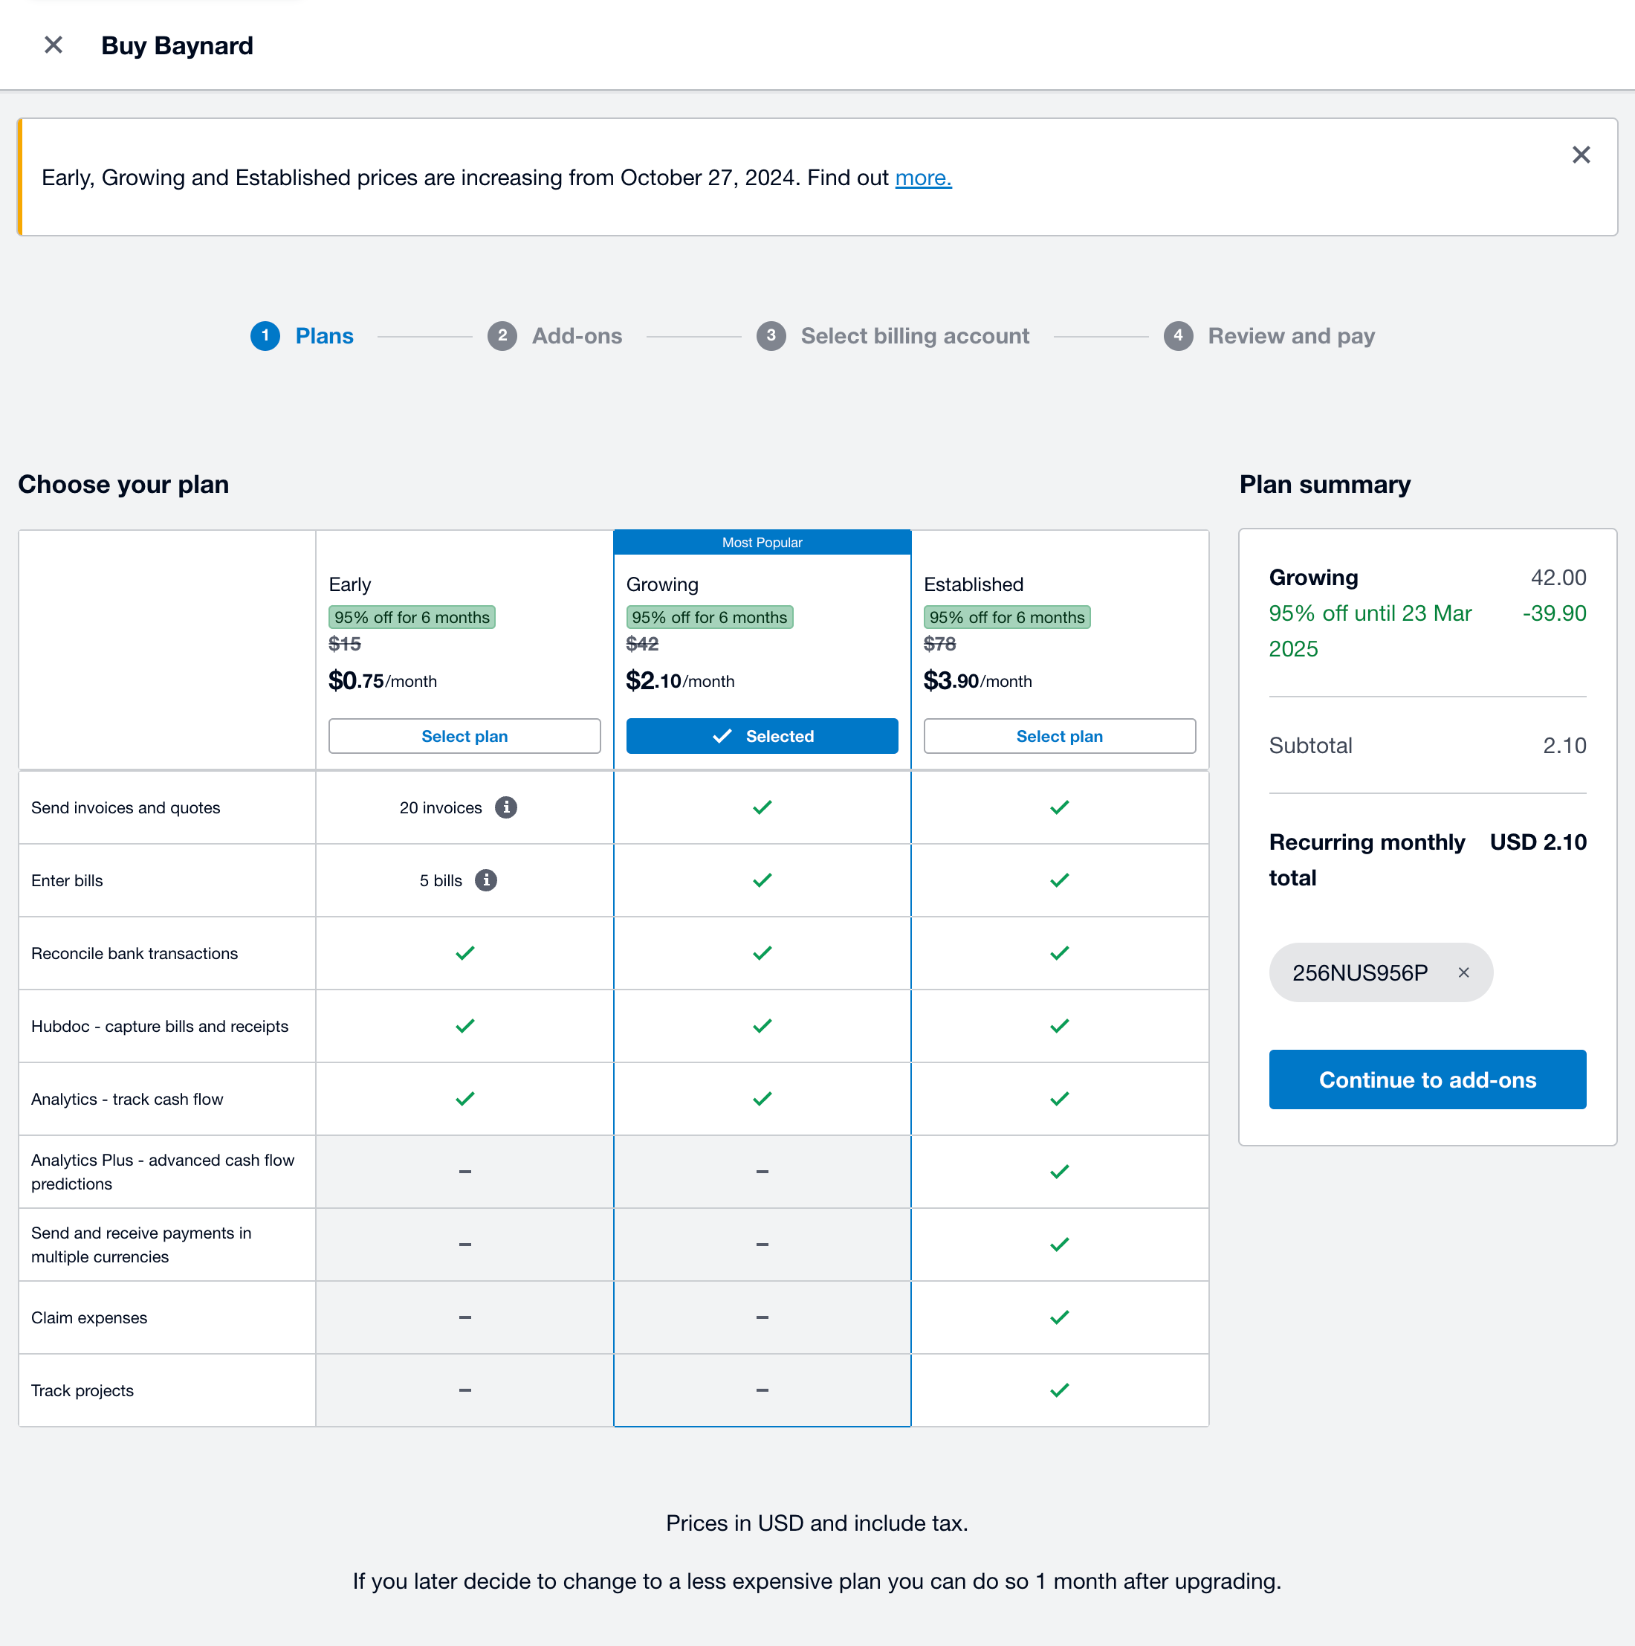The image size is (1635, 1646).
Task: Dismiss the price increase notification banner
Action: (1581, 155)
